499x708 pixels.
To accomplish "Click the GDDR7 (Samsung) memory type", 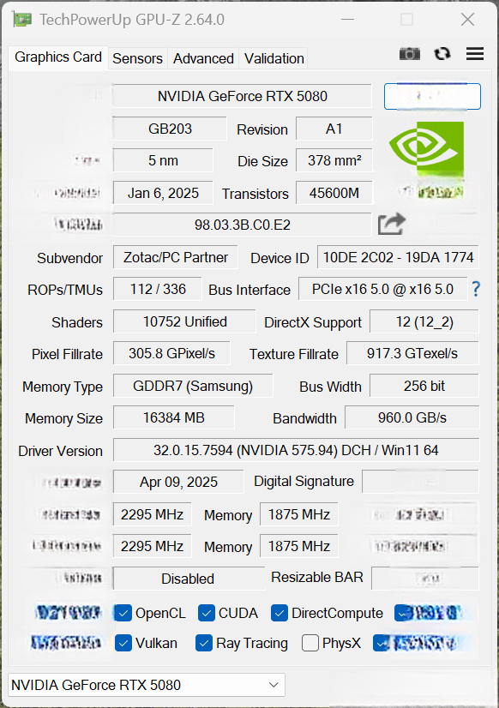I will 193,386.
